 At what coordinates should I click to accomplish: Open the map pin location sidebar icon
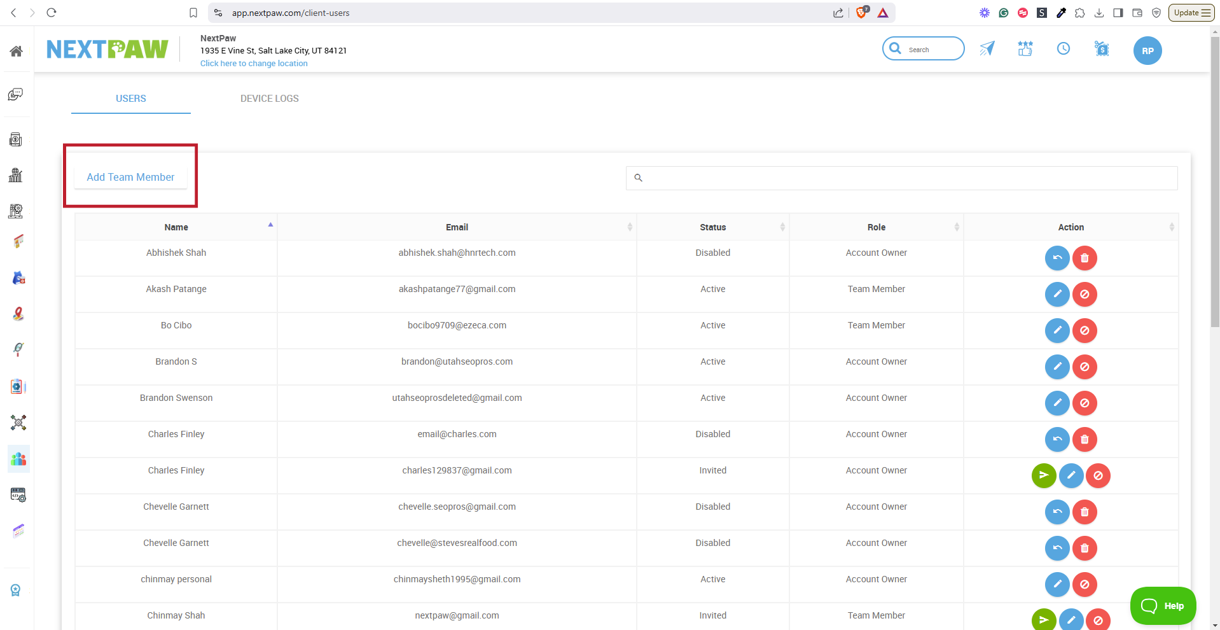click(x=18, y=314)
